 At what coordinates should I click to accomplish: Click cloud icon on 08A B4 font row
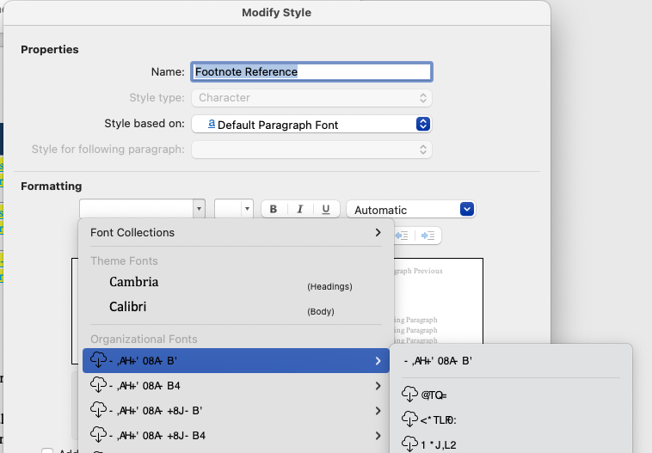(x=99, y=385)
